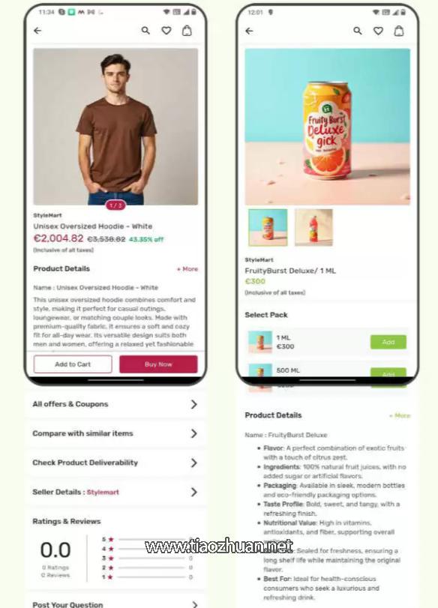Tap green + More link for FruityBurst details
The image size is (438, 608).
click(x=400, y=415)
